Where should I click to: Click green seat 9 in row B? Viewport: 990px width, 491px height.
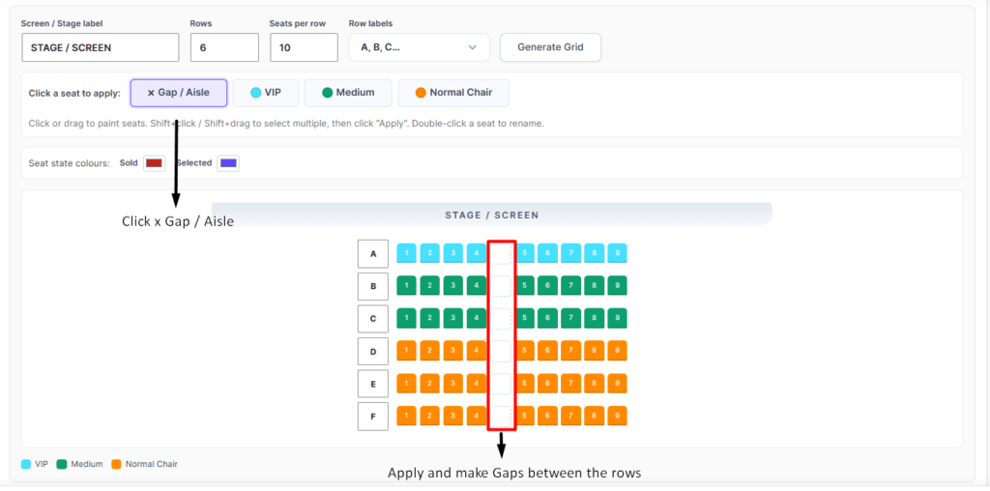[617, 286]
